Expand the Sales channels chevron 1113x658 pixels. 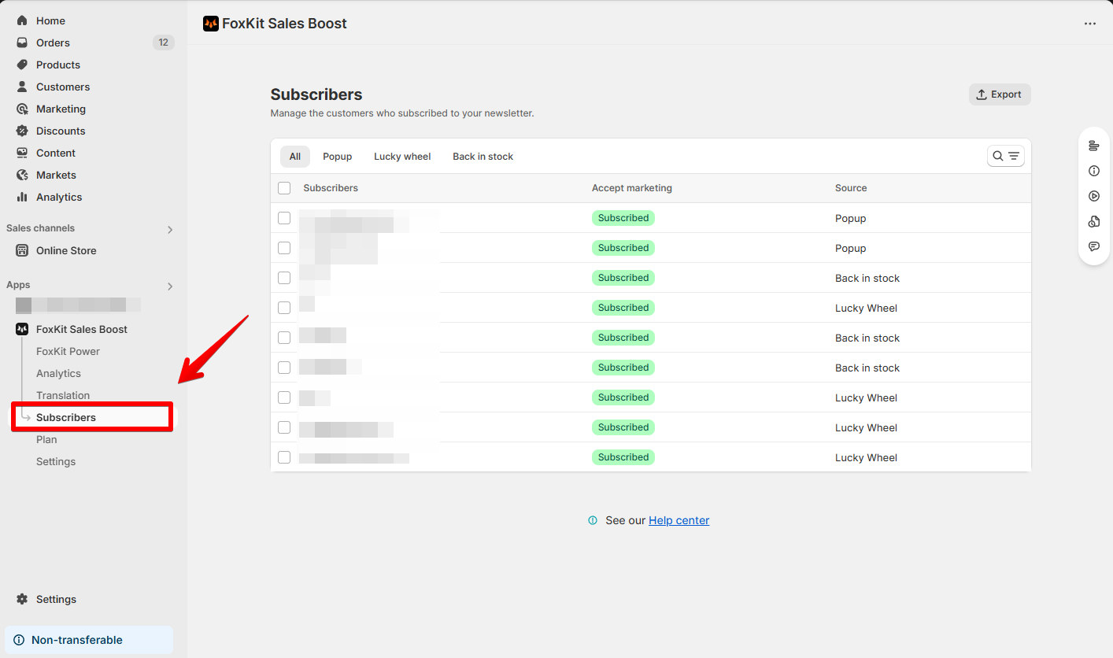(x=170, y=230)
